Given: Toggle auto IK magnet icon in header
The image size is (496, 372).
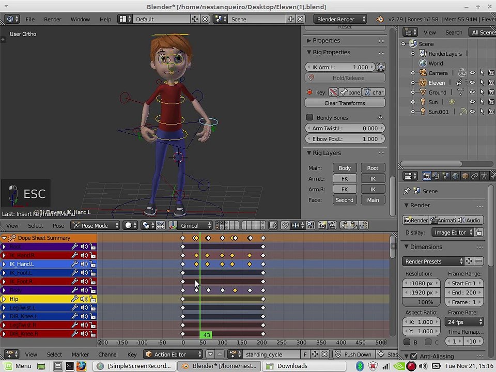Looking at the screenshot, I should click(x=285, y=226).
